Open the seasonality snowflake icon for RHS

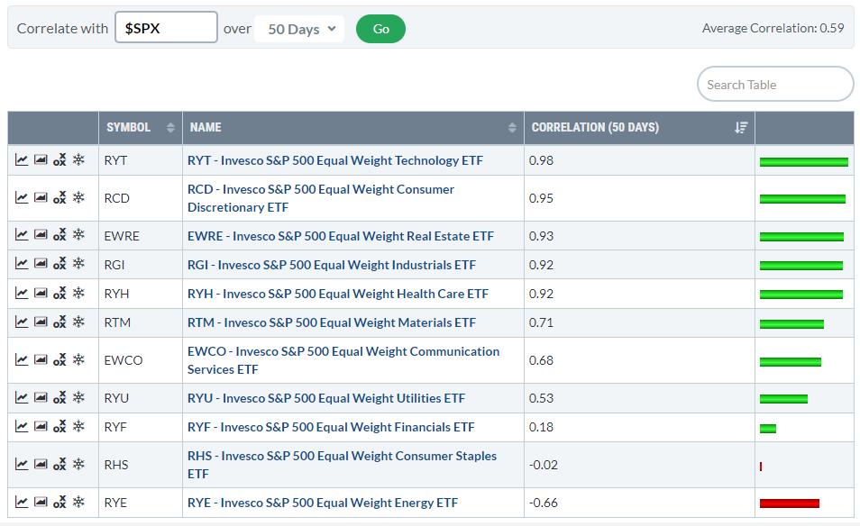[x=78, y=465]
